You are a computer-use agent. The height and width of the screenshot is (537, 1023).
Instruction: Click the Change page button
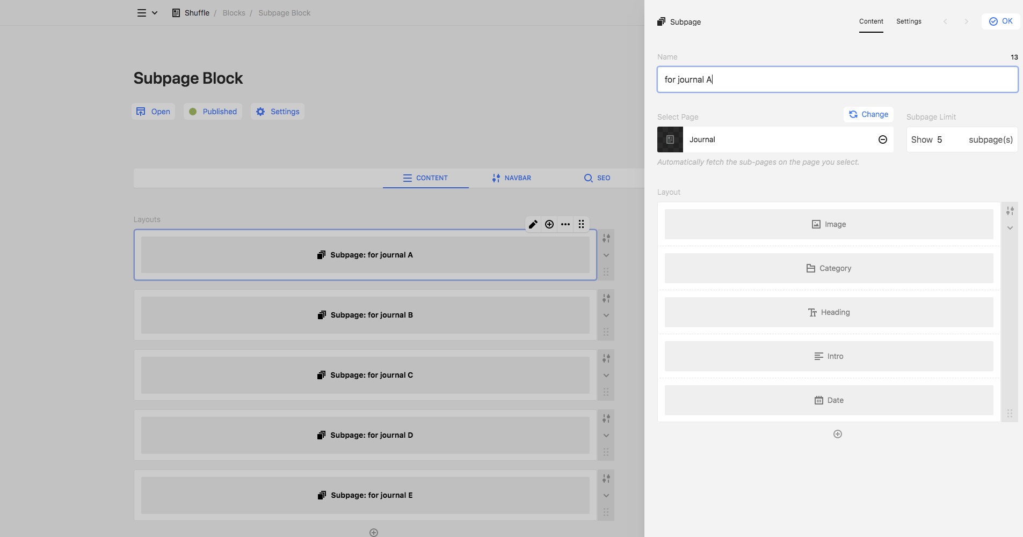pos(868,114)
